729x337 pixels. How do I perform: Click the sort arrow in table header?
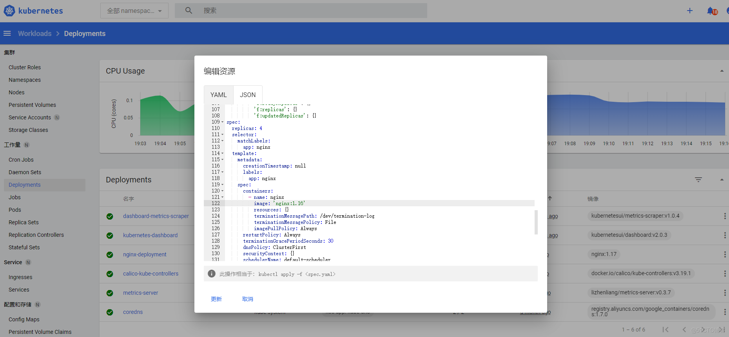(x=550, y=198)
